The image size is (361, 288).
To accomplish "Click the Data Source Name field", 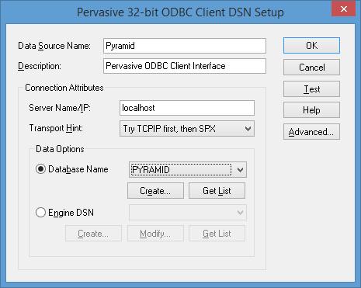I will (x=185, y=46).
